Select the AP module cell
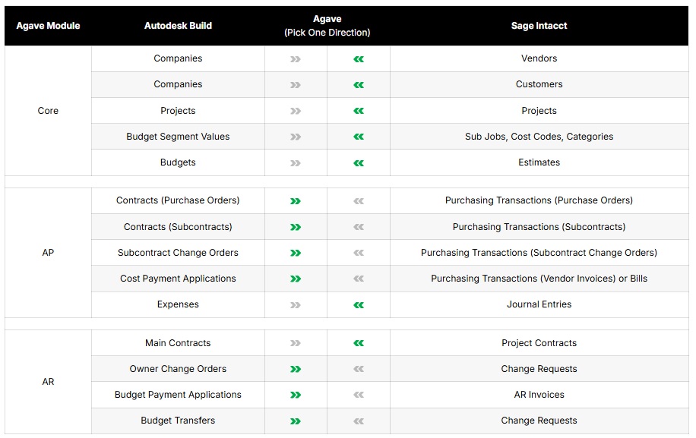This screenshot has width=696, height=438. 48,253
